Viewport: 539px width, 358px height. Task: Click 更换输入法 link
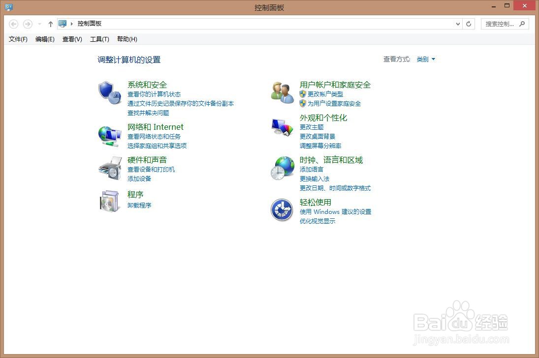click(315, 179)
